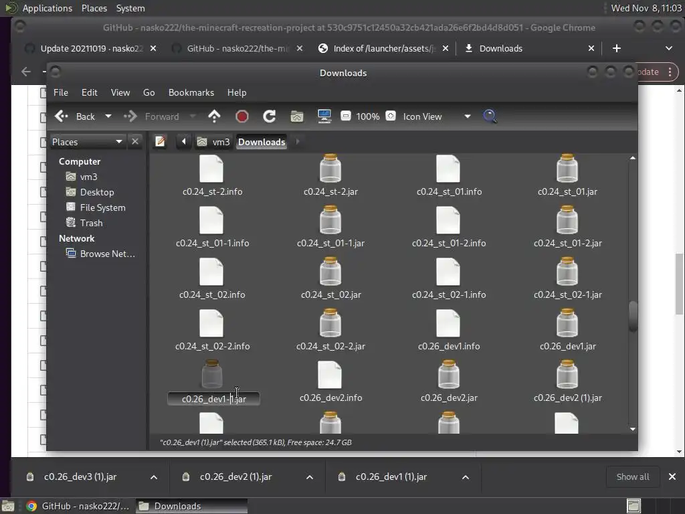This screenshot has height=514, width=685.
Task: Open the Edit menu
Action: [89, 92]
